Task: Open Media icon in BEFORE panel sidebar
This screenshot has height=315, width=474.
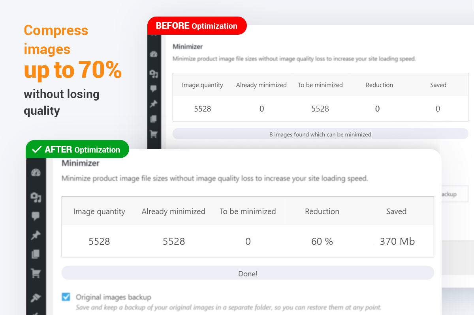Action: point(154,73)
